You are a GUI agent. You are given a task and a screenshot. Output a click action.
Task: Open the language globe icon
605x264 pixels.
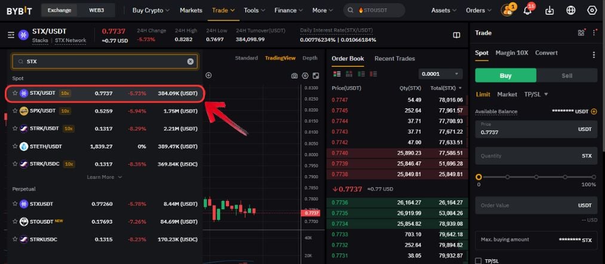[571, 10]
